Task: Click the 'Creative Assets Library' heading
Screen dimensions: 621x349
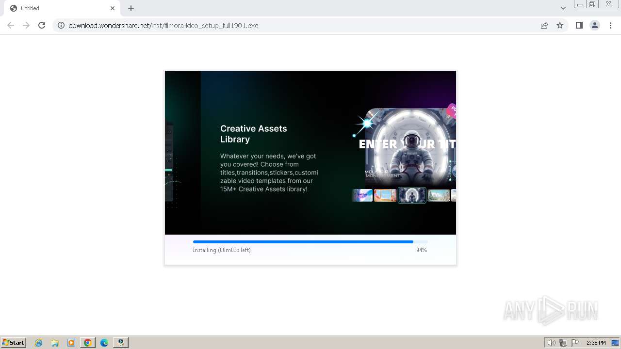Action: click(253, 134)
